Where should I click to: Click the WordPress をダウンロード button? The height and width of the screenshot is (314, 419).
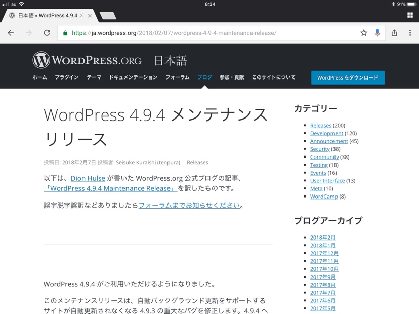[348, 77]
